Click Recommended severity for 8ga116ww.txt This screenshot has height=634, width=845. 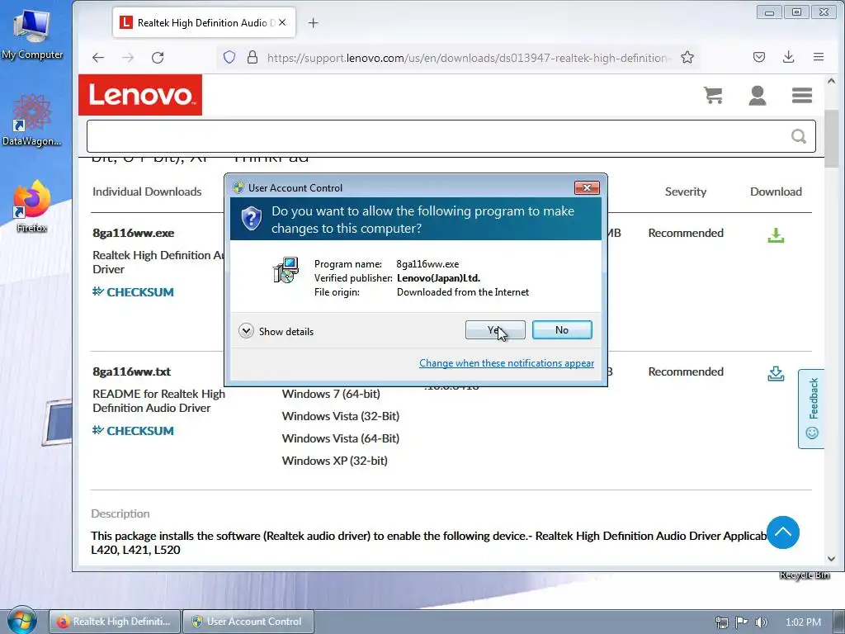[x=686, y=371]
